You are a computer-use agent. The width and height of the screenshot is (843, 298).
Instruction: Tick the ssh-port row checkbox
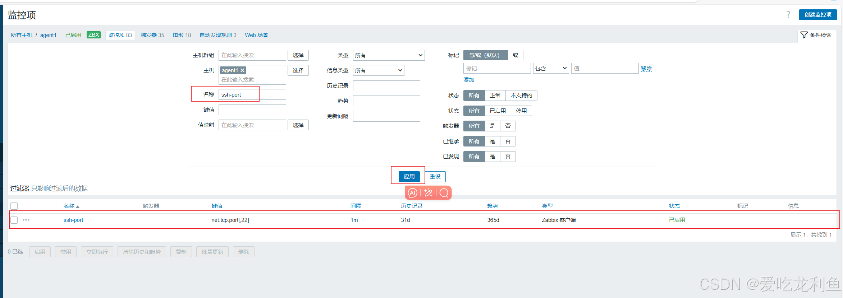[14, 220]
